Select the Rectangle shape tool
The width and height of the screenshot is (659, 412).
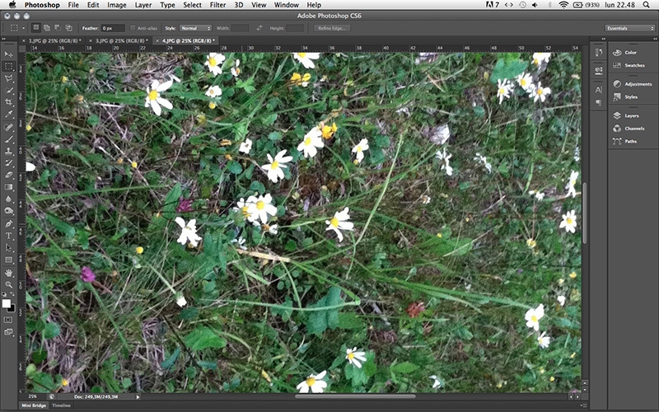point(8,260)
